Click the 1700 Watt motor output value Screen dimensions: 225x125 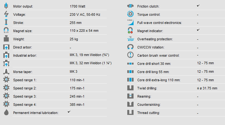[78, 7]
